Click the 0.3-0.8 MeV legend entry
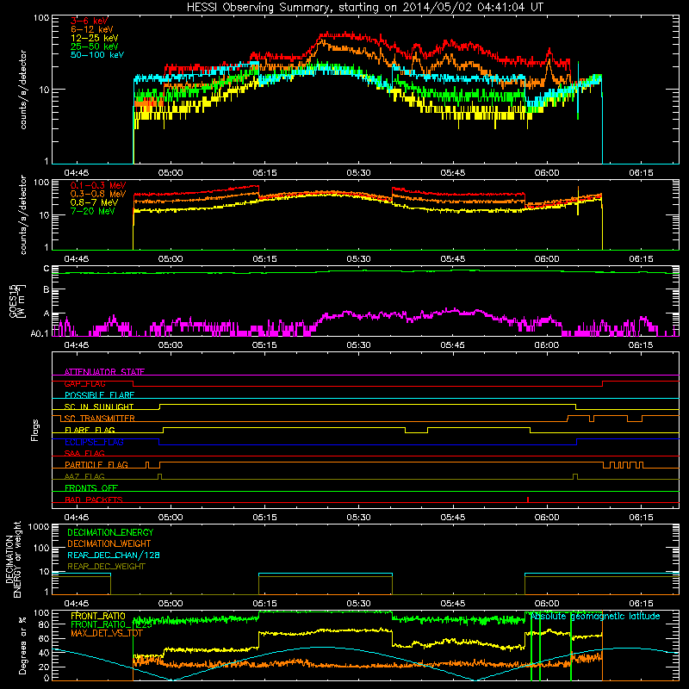The height and width of the screenshot is (689, 689). pyautogui.click(x=98, y=194)
